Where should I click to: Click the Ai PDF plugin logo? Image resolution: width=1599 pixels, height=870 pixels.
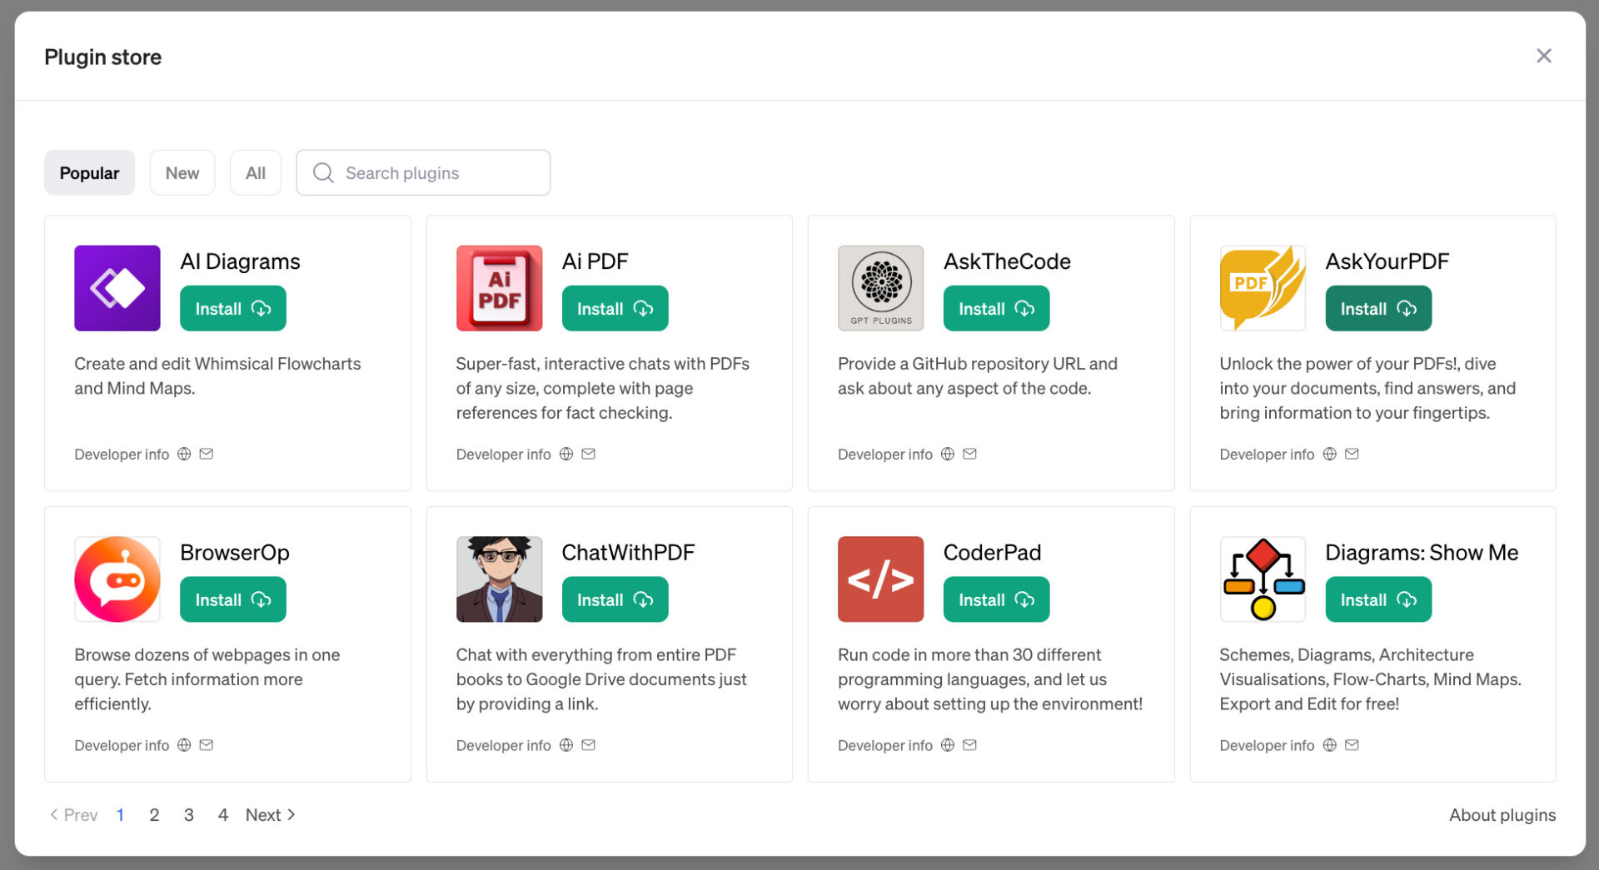tap(499, 288)
